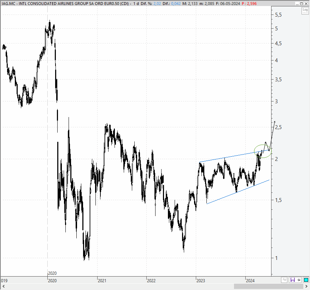The image size is (310, 290).
Task: Click the horizontal scrollbar right arrow
Action: pyautogui.click(x=306, y=286)
